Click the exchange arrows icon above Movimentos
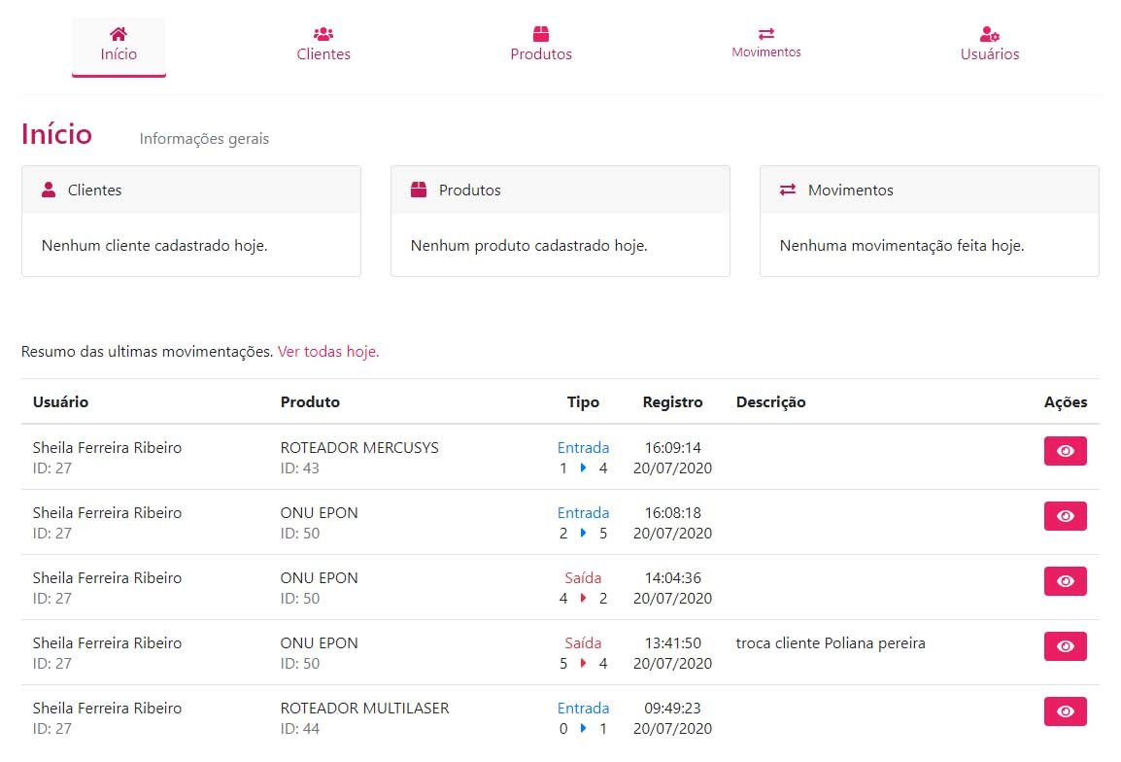Image resolution: width=1121 pixels, height=762 pixels. click(766, 33)
